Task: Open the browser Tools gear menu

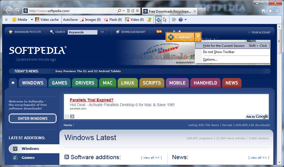Action: tap(277, 11)
